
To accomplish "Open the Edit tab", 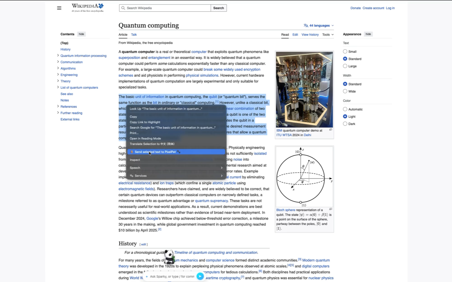I will coord(295,35).
